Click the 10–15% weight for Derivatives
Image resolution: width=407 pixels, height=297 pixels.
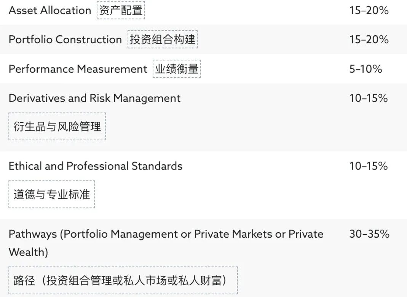(369, 98)
